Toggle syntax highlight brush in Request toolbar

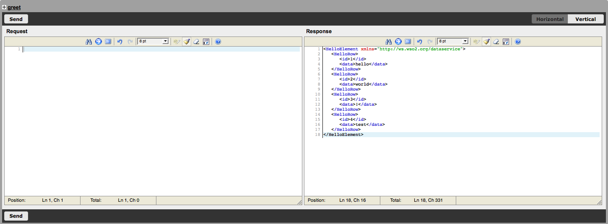[187, 42]
